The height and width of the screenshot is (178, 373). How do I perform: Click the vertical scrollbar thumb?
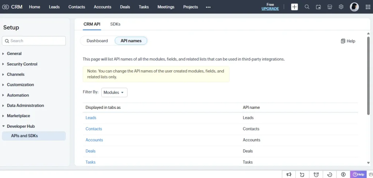coord(369,76)
